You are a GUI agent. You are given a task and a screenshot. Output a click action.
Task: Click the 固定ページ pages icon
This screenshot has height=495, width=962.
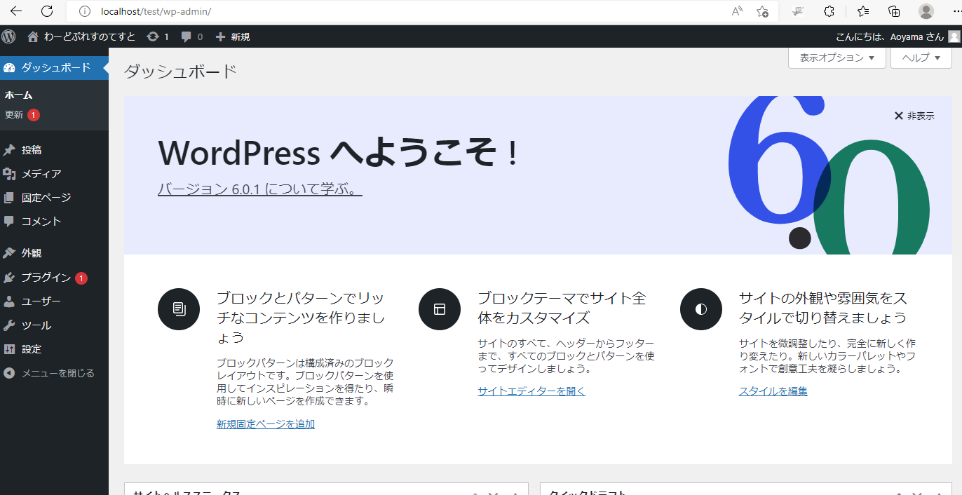9,198
